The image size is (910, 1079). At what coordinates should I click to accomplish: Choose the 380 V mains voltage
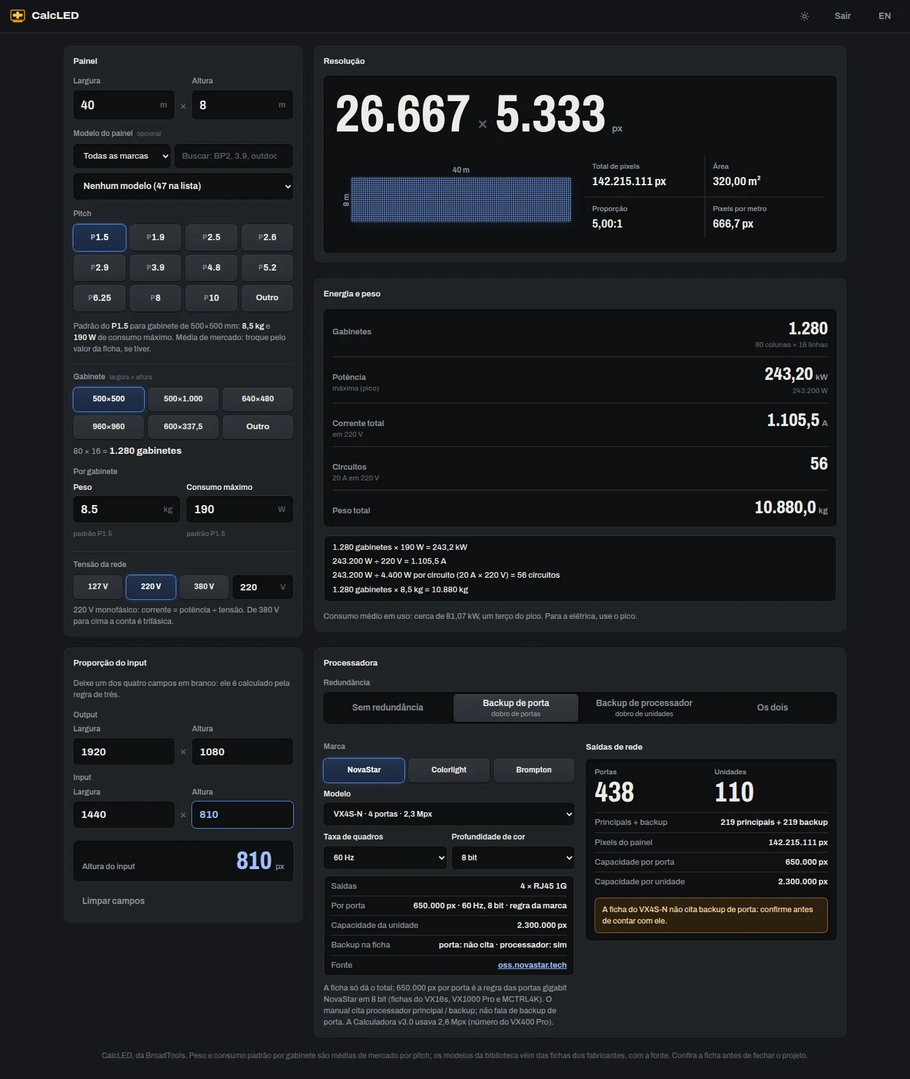click(204, 587)
